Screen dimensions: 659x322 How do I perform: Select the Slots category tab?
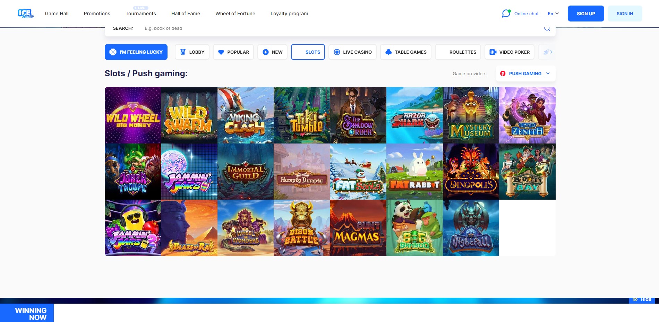tap(308, 52)
